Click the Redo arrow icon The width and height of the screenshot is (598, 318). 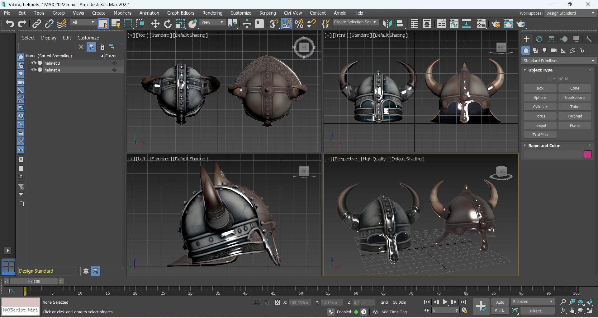pos(22,24)
